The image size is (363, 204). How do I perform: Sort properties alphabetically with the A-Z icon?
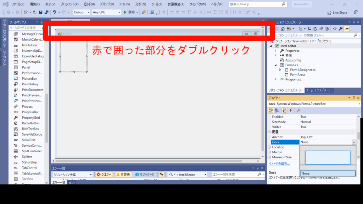[x=277, y=110]
